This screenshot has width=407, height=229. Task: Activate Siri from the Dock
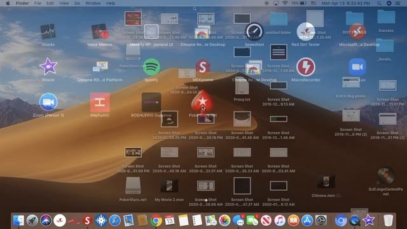(46, 221)
